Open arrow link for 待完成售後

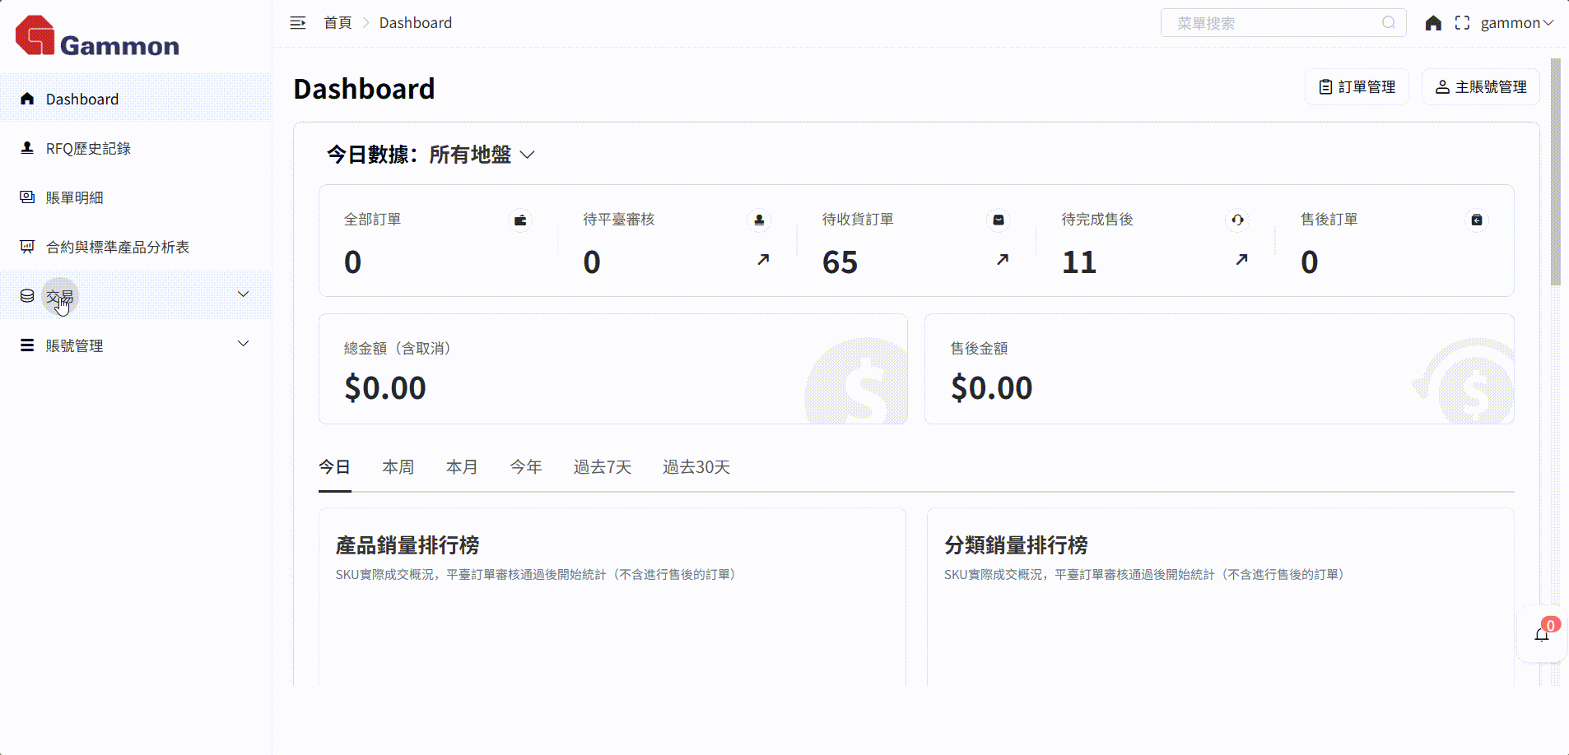click(1241, 260)
